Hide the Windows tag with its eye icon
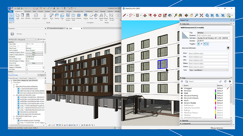 (x=182, y=91)
